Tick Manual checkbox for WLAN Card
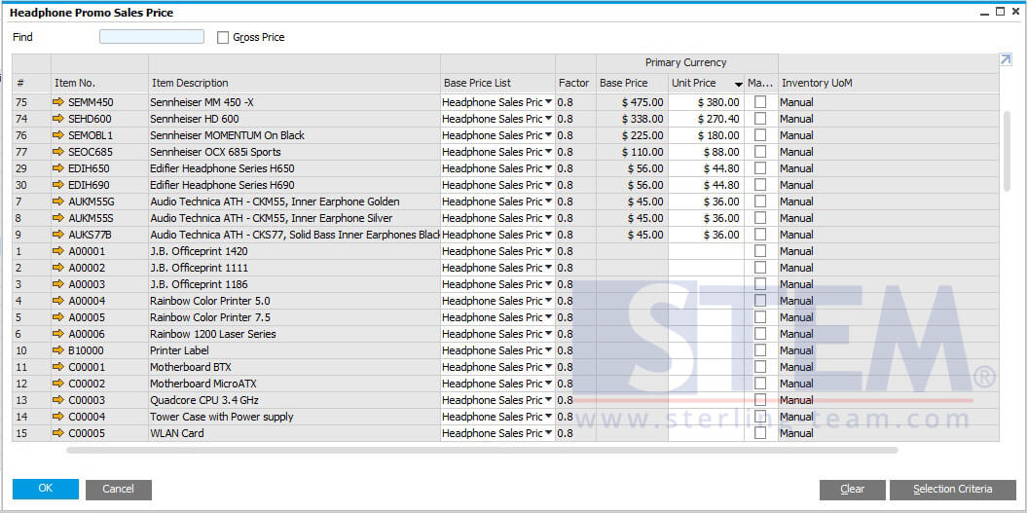The height and width of the screenshot is (513, 1028). (x=760, y=433)
